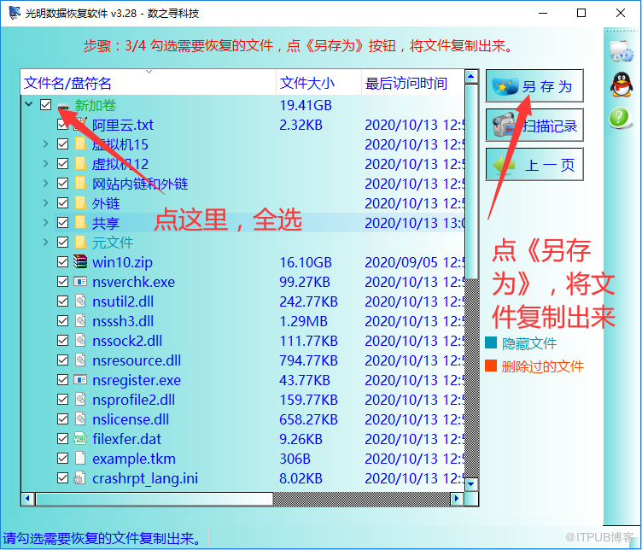Click the 元文件 folder icon
The height and width of the screenshot is (550, 642).
click(x=80, y=242)
